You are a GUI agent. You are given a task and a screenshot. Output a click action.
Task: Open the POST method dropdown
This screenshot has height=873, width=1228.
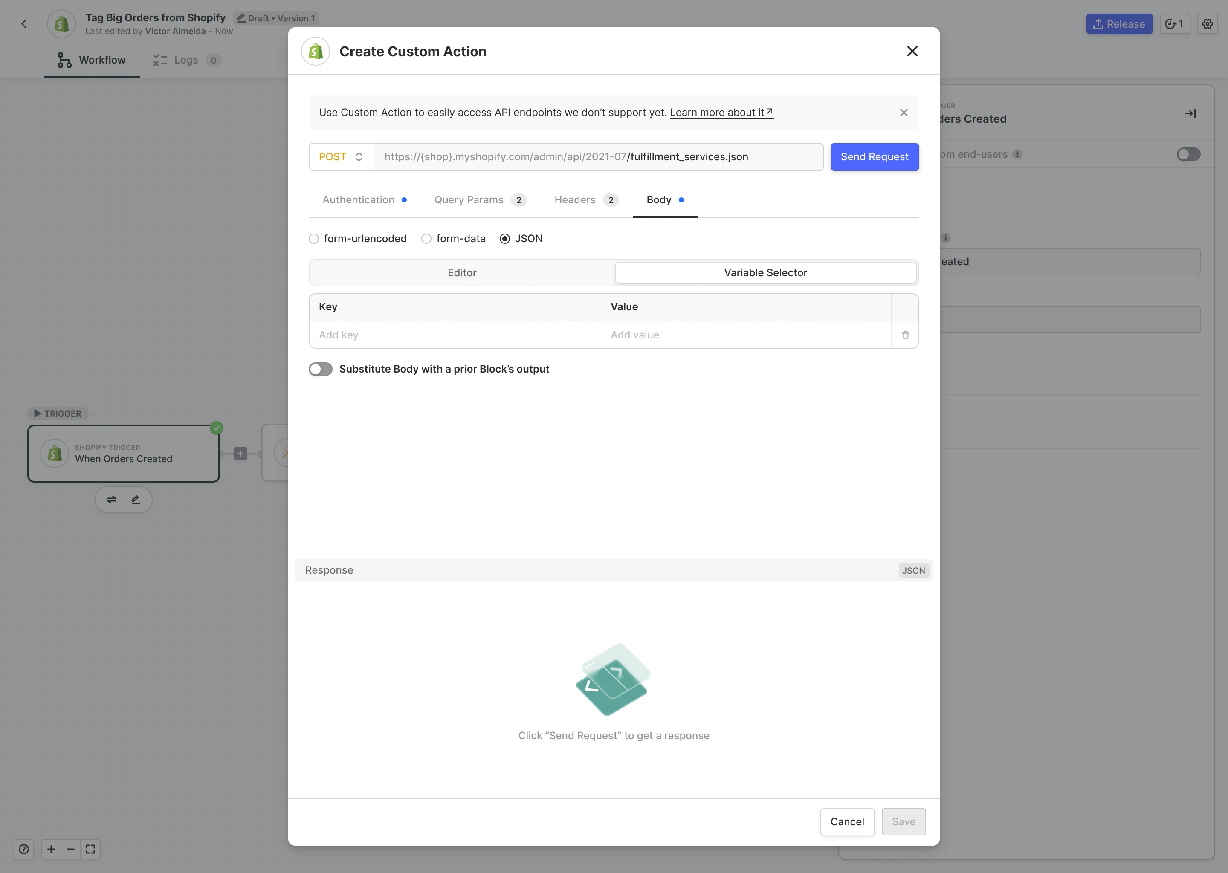(x=341, y=156)
